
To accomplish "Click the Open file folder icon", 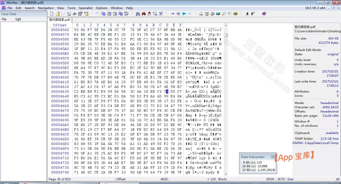I will pyautogui.click(x=57, y=14).
